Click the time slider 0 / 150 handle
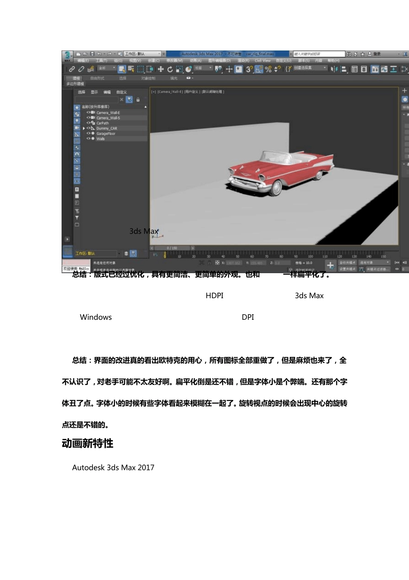 172,248
